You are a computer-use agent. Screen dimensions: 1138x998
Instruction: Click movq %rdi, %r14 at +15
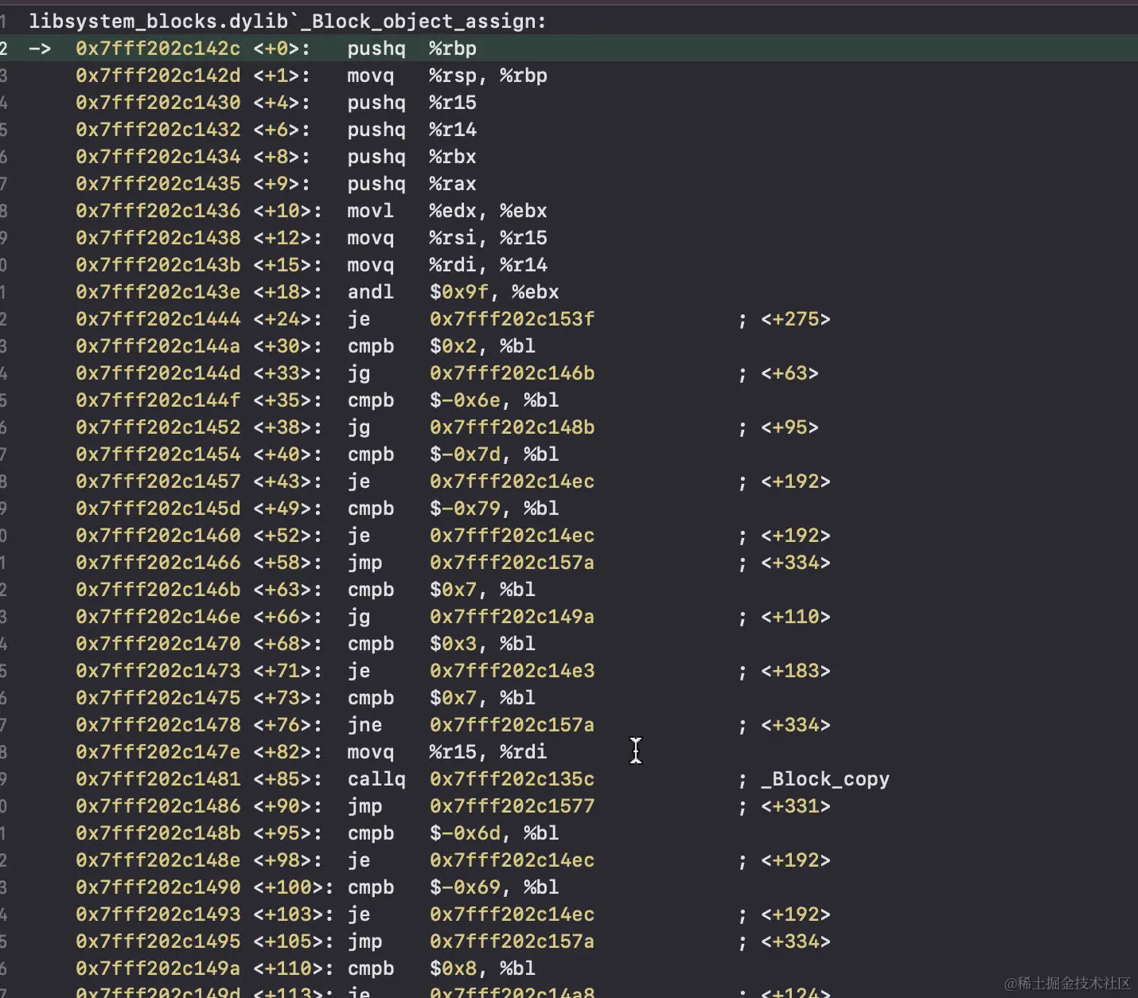pyautogui.click(x=447, y=265)
